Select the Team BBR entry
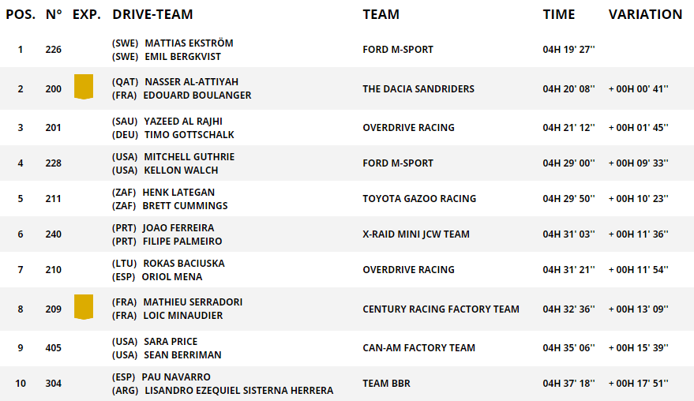 pos(386,384)
